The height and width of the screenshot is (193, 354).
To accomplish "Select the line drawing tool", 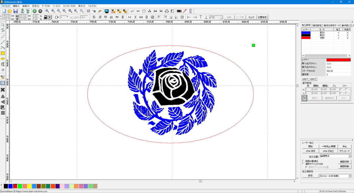I will coord(3,36).
